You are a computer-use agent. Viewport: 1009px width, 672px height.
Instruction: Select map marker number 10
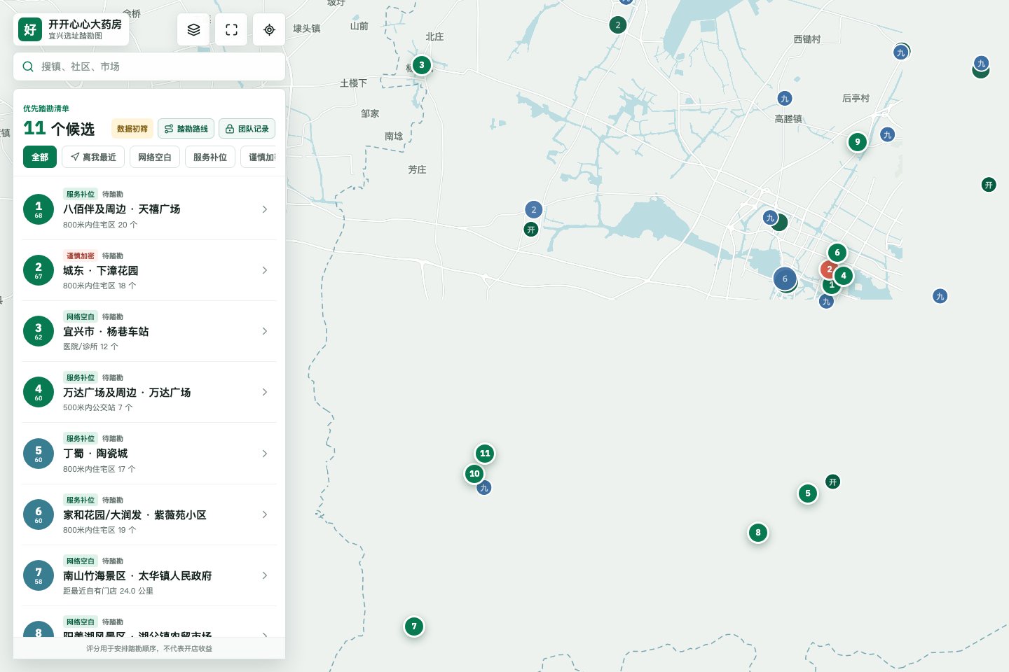[474, 474]
